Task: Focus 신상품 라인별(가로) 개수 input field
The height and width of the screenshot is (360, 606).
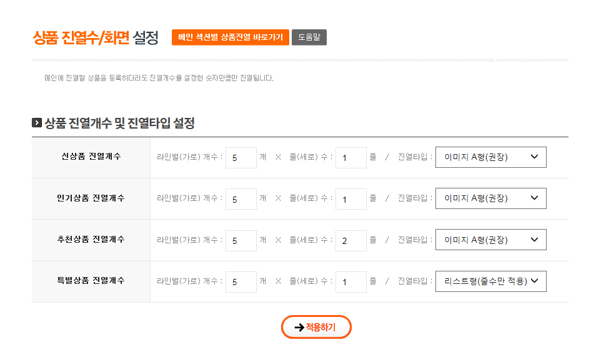Action: [x=241, y=158]
